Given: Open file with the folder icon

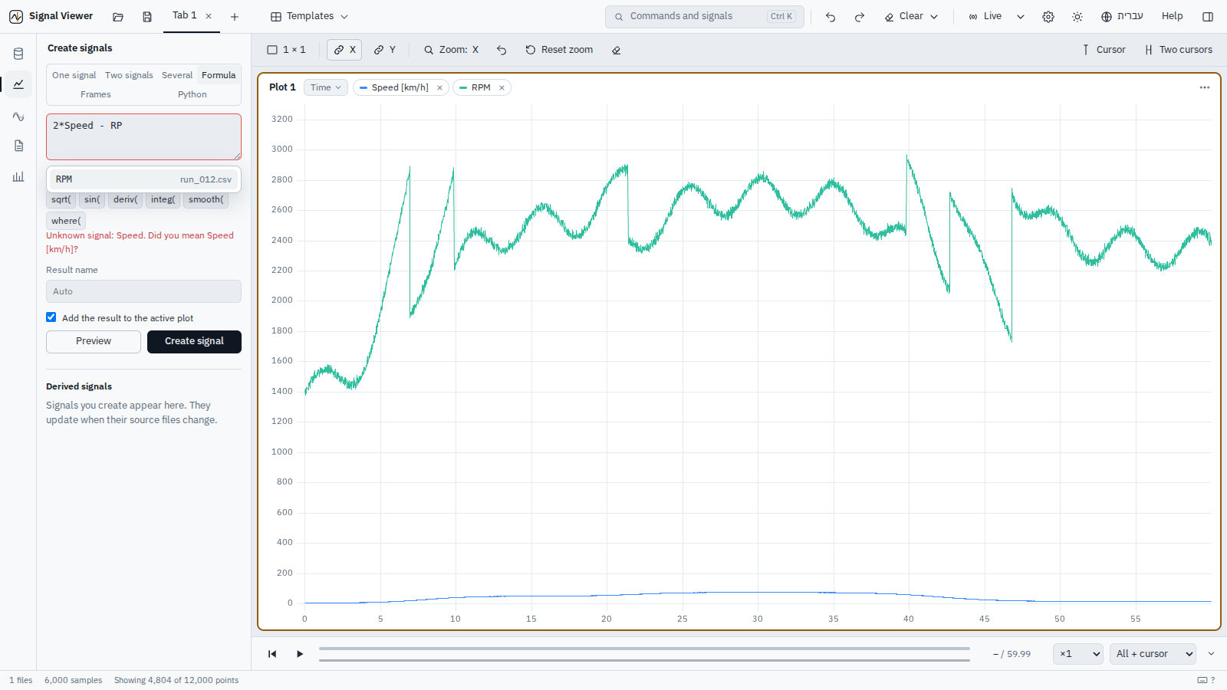Looking at the screenshot, I should click(118, 16).
